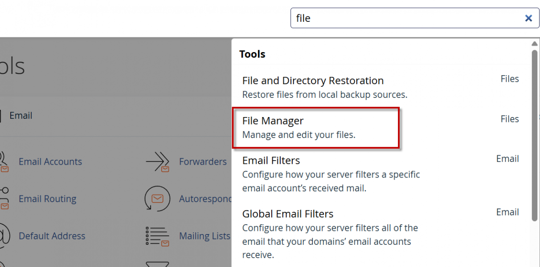
Task: Open the Mailing Lists text link
Action: click(x=205, y=236)
